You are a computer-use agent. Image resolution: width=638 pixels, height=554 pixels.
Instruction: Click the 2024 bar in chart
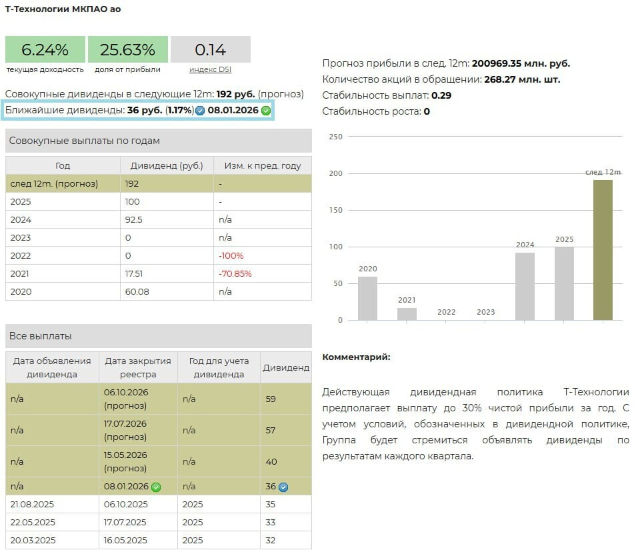coord(525,286)
